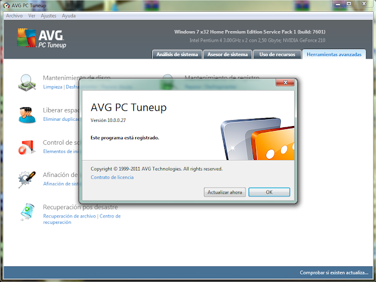Click Comprobar si existen actualizaciones link
376x282 pixels.
[334, 273]
